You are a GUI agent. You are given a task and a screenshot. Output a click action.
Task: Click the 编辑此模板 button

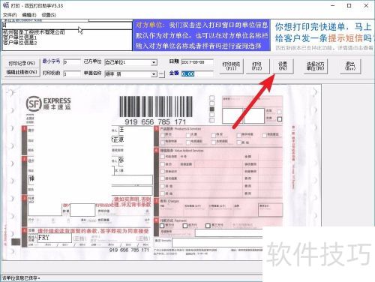coord(22,72)
